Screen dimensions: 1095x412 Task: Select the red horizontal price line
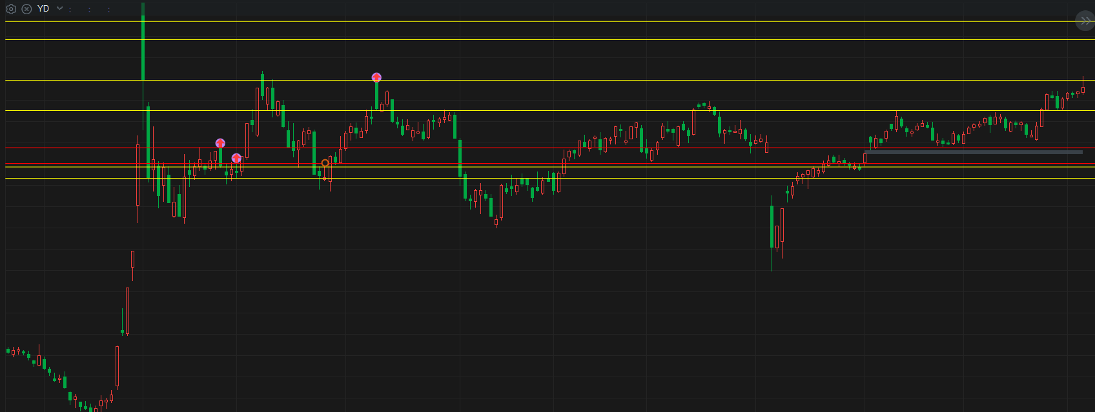[x=549, y=148]
